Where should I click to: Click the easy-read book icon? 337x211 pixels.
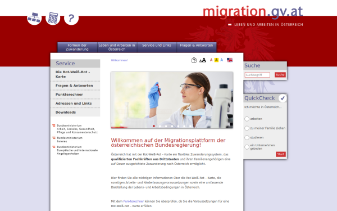click(x=194, y=60)
